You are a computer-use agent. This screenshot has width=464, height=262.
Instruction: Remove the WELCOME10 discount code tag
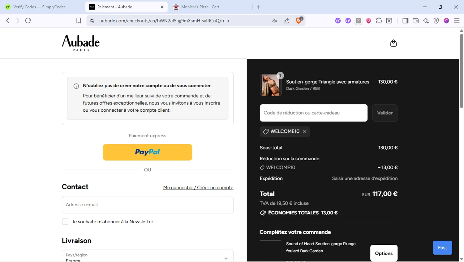pos(305,131)
